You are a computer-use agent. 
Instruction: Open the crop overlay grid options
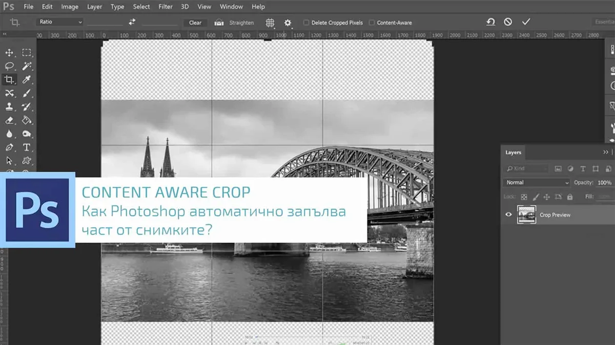(270, 23)
